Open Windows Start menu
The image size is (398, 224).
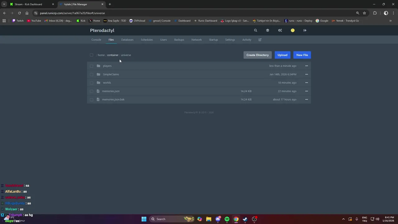tap(144, 219)
